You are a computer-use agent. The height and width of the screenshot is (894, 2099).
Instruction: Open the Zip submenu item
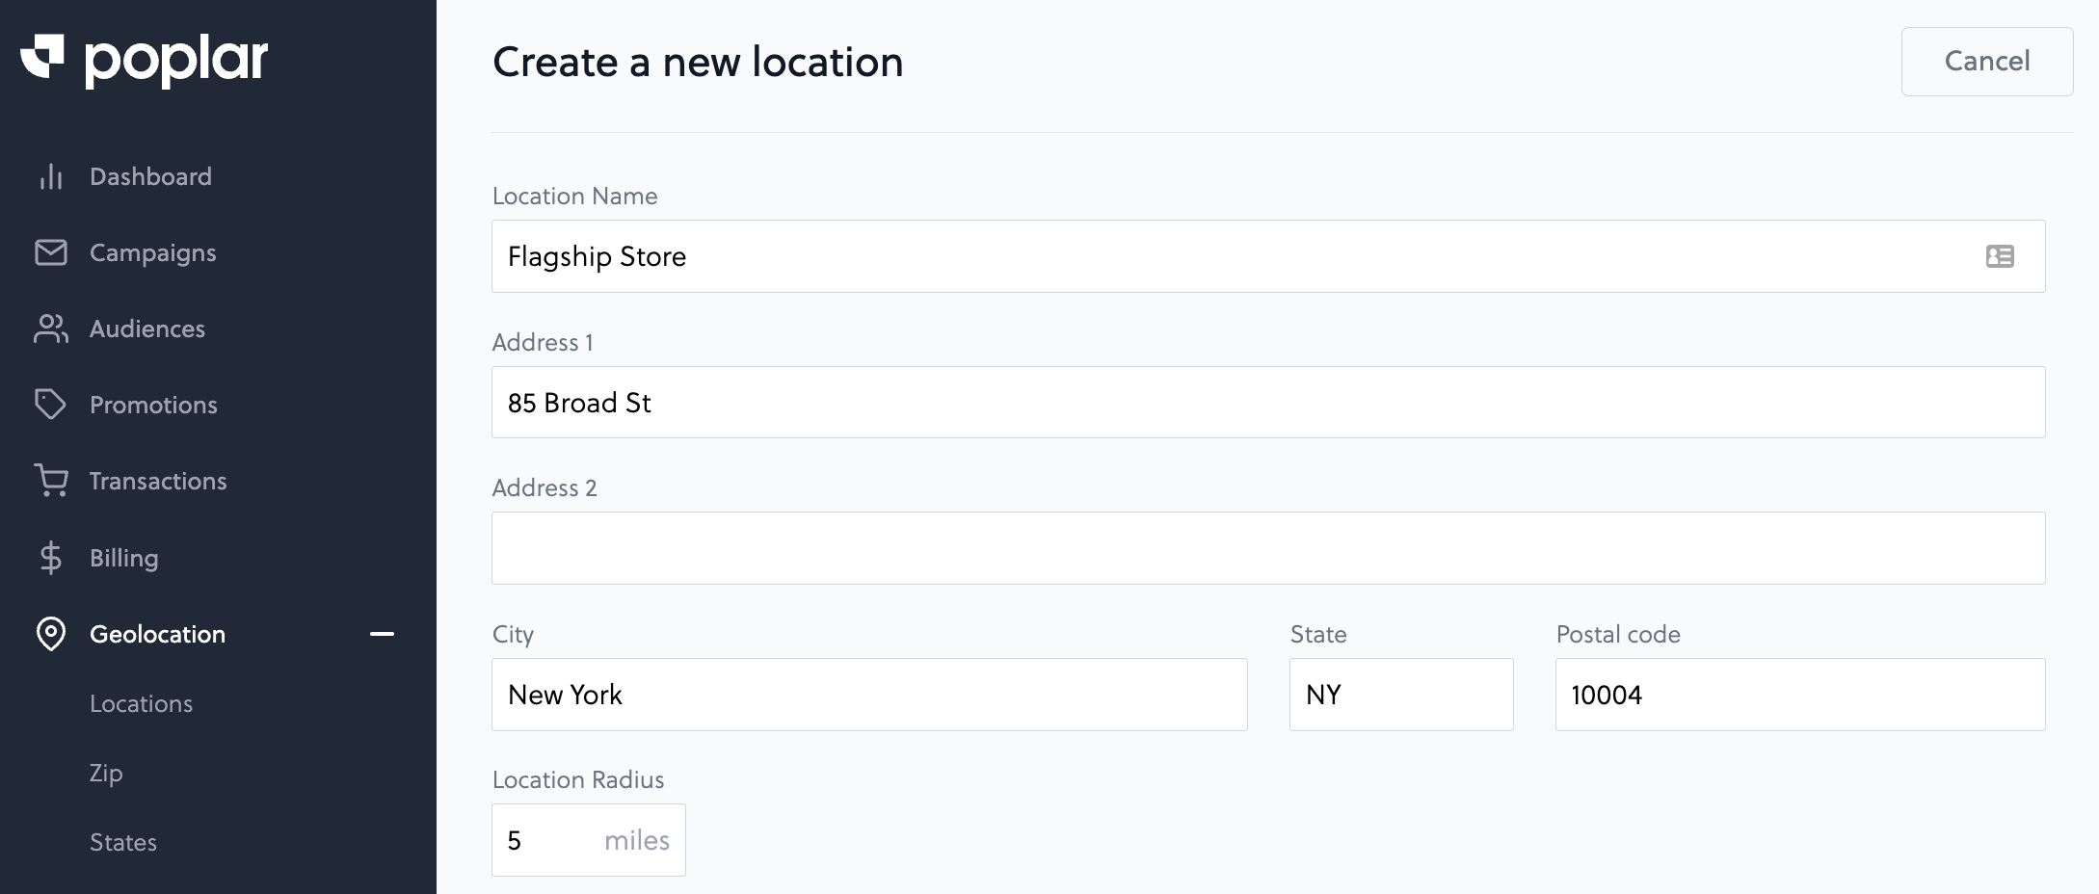pos(106,774)
